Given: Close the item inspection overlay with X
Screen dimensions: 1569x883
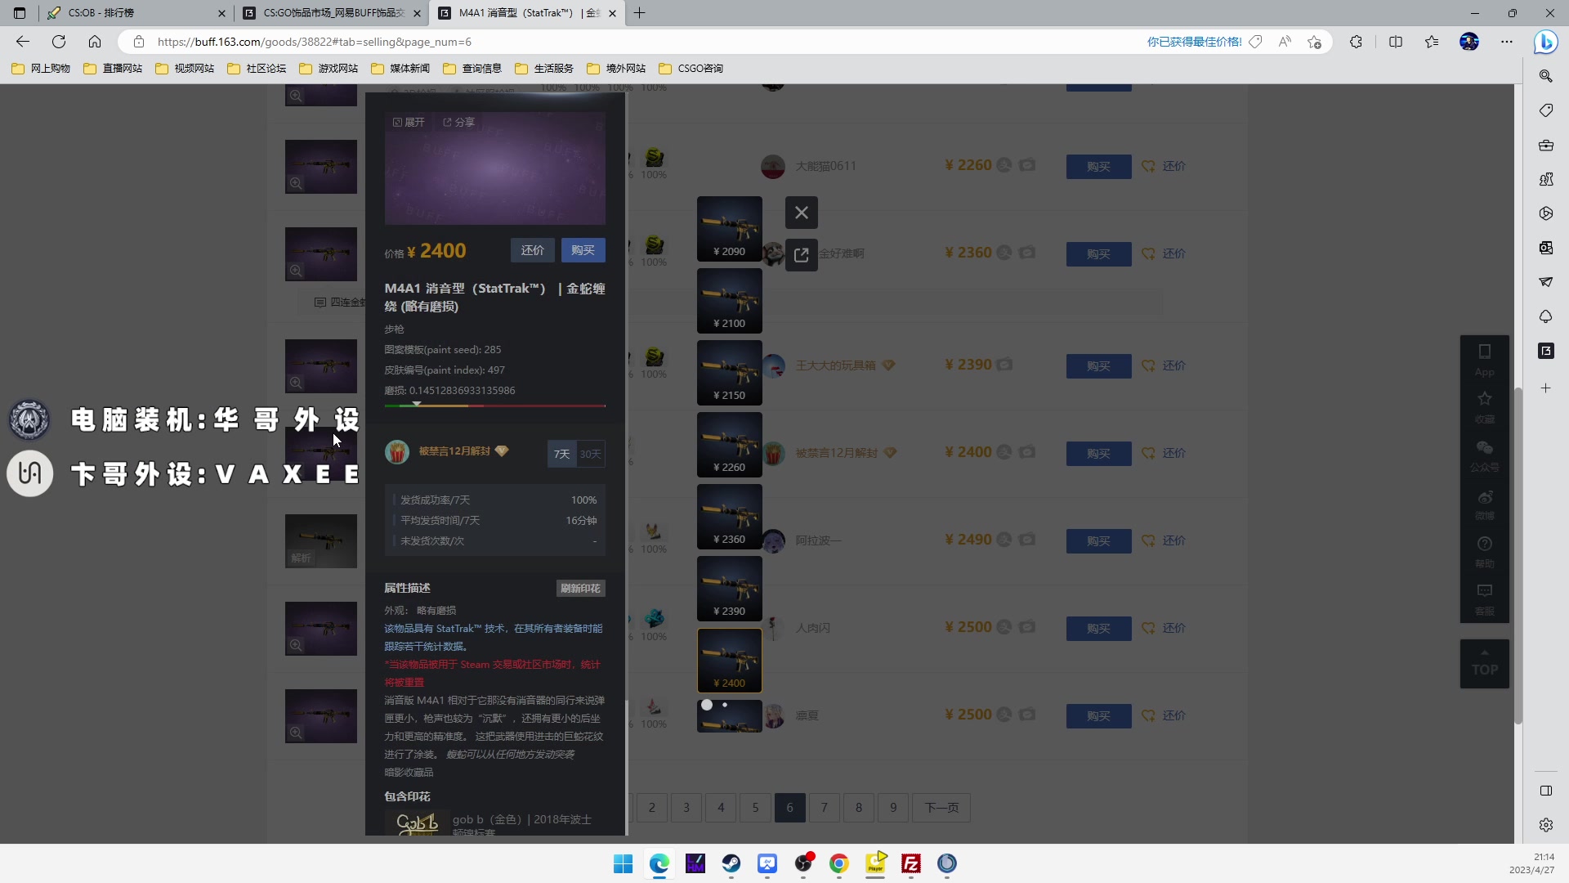Looking at the screenshot, I should tap(801, 213).
